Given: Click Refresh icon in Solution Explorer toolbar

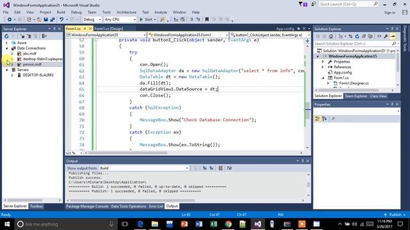Looking at the screenshot, I should 357,36.
